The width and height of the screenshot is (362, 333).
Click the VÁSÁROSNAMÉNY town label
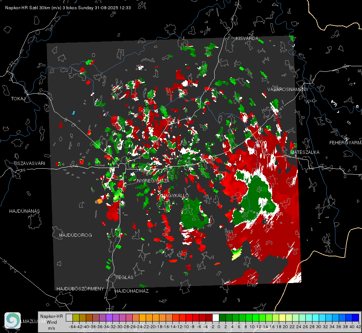pos(288,90)
